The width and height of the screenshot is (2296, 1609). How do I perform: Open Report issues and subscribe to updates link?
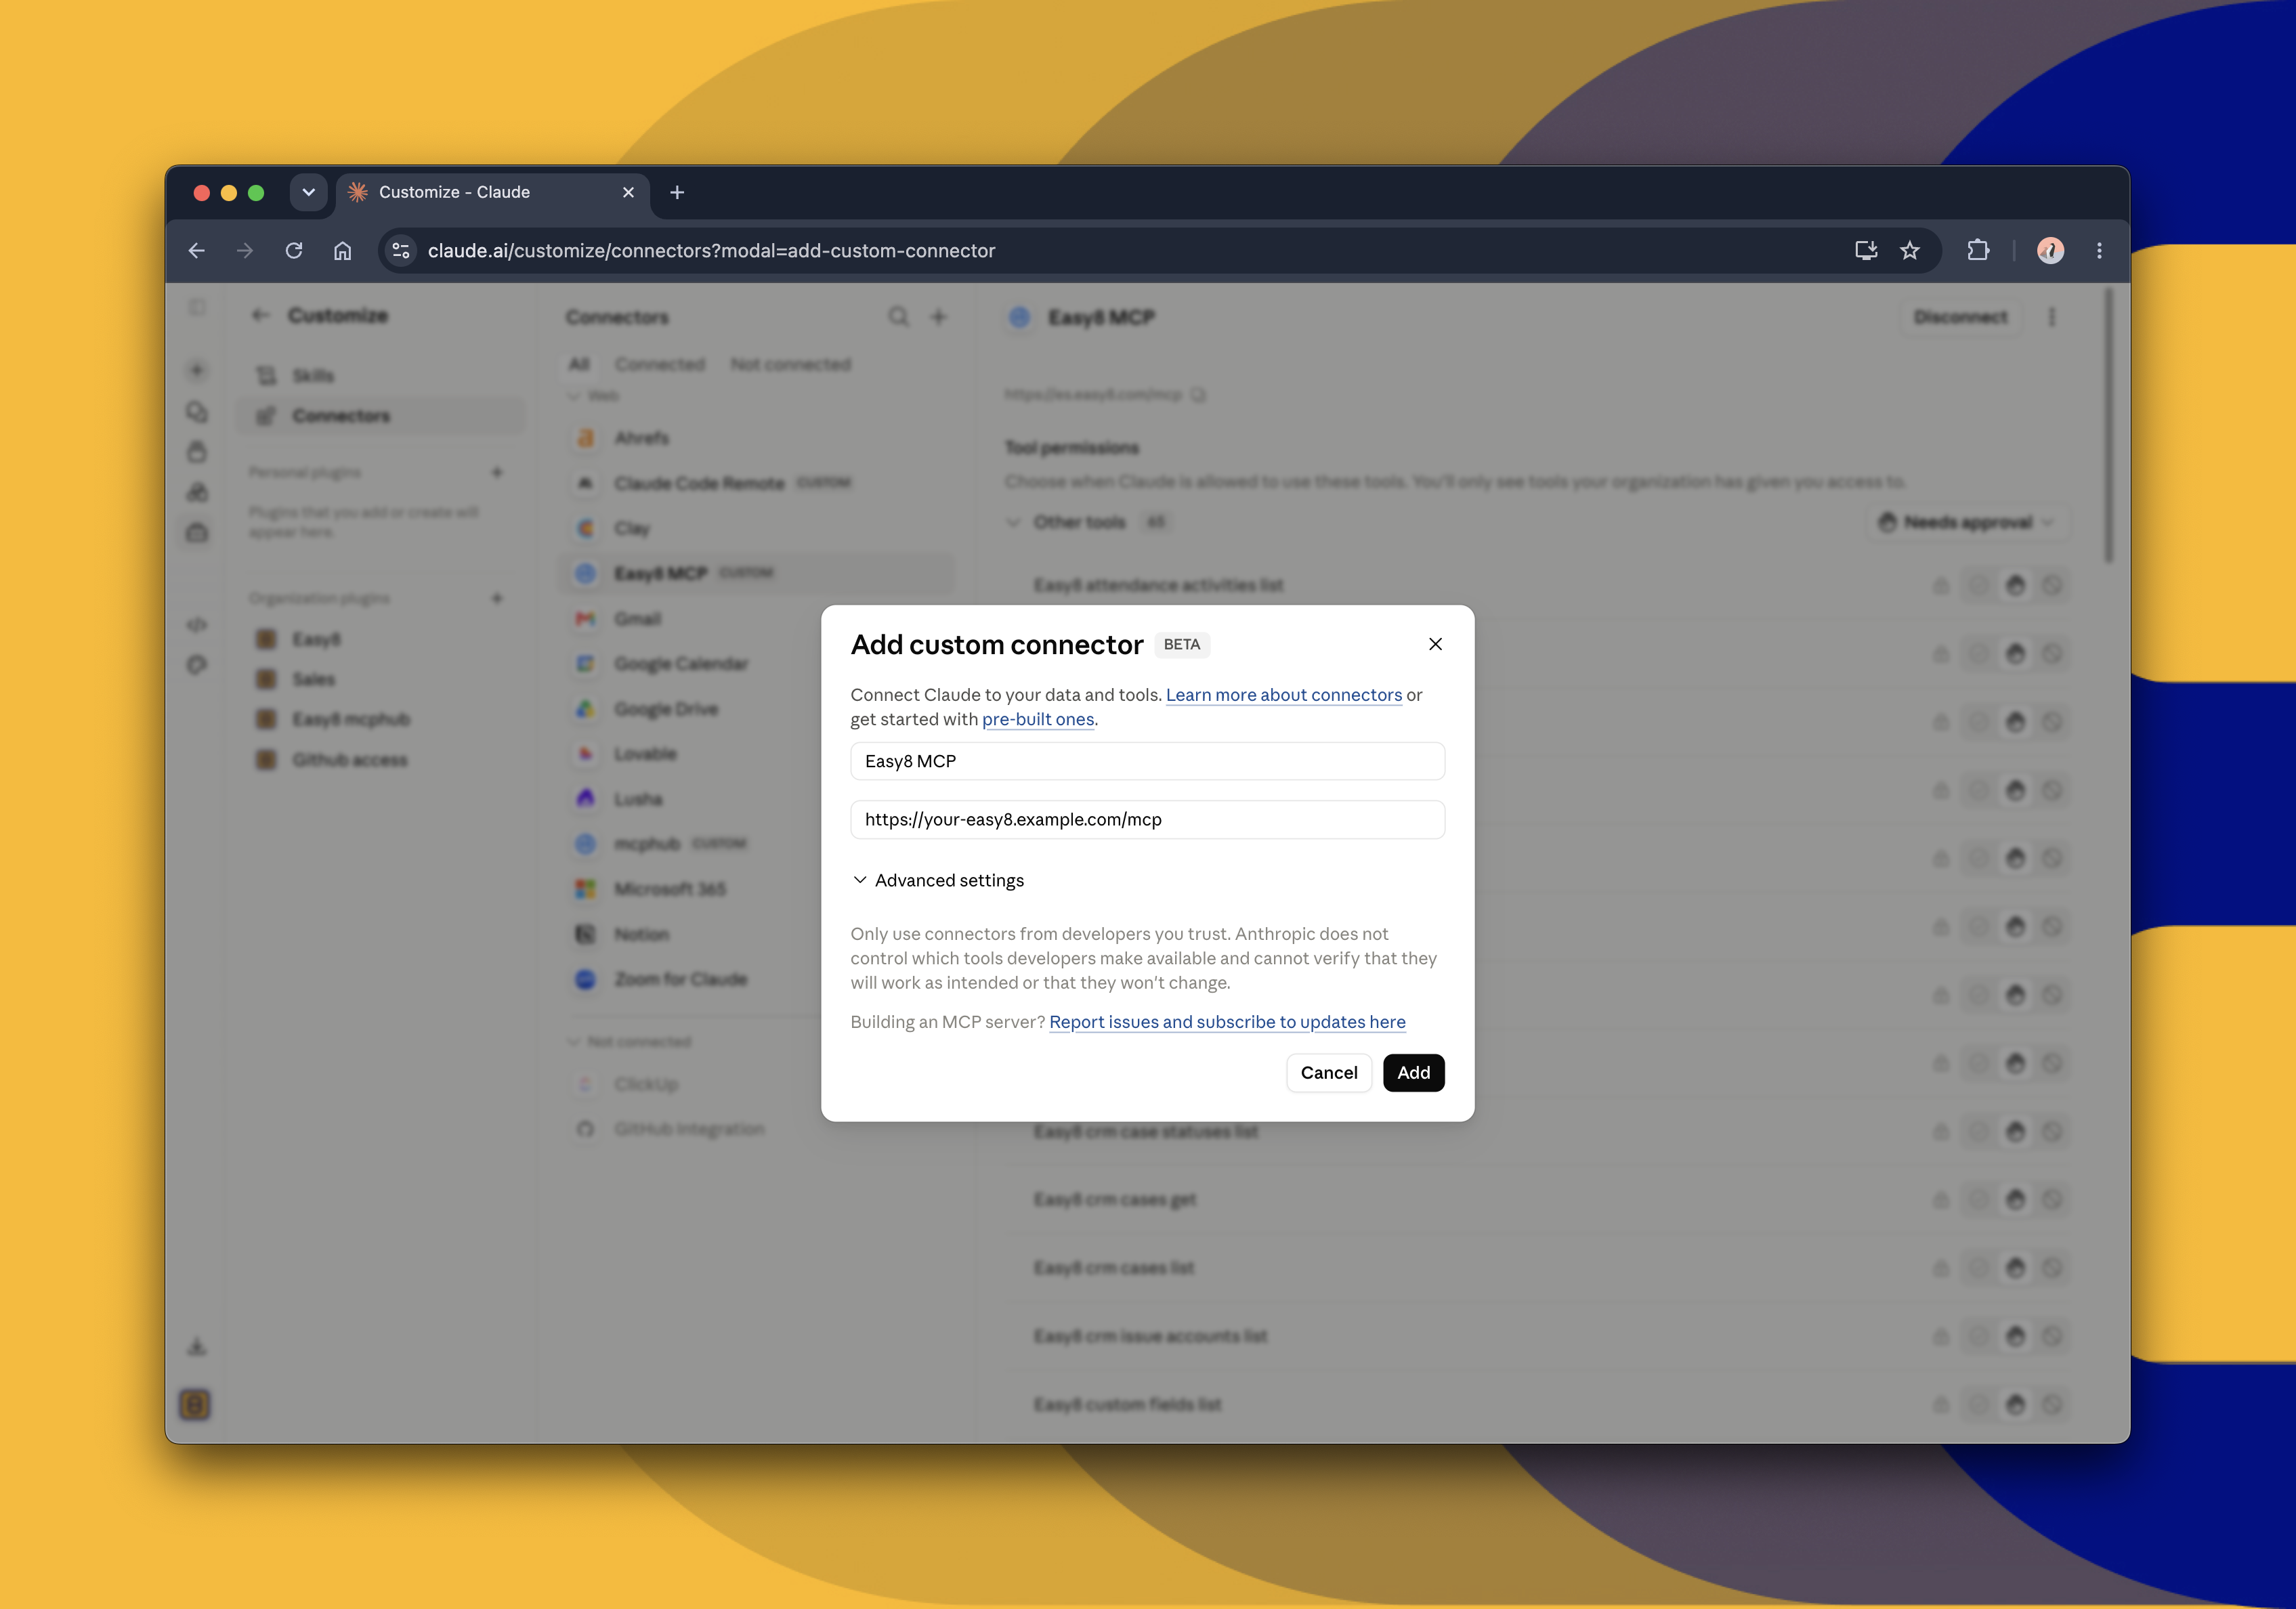click(x=1227, y=1022)
